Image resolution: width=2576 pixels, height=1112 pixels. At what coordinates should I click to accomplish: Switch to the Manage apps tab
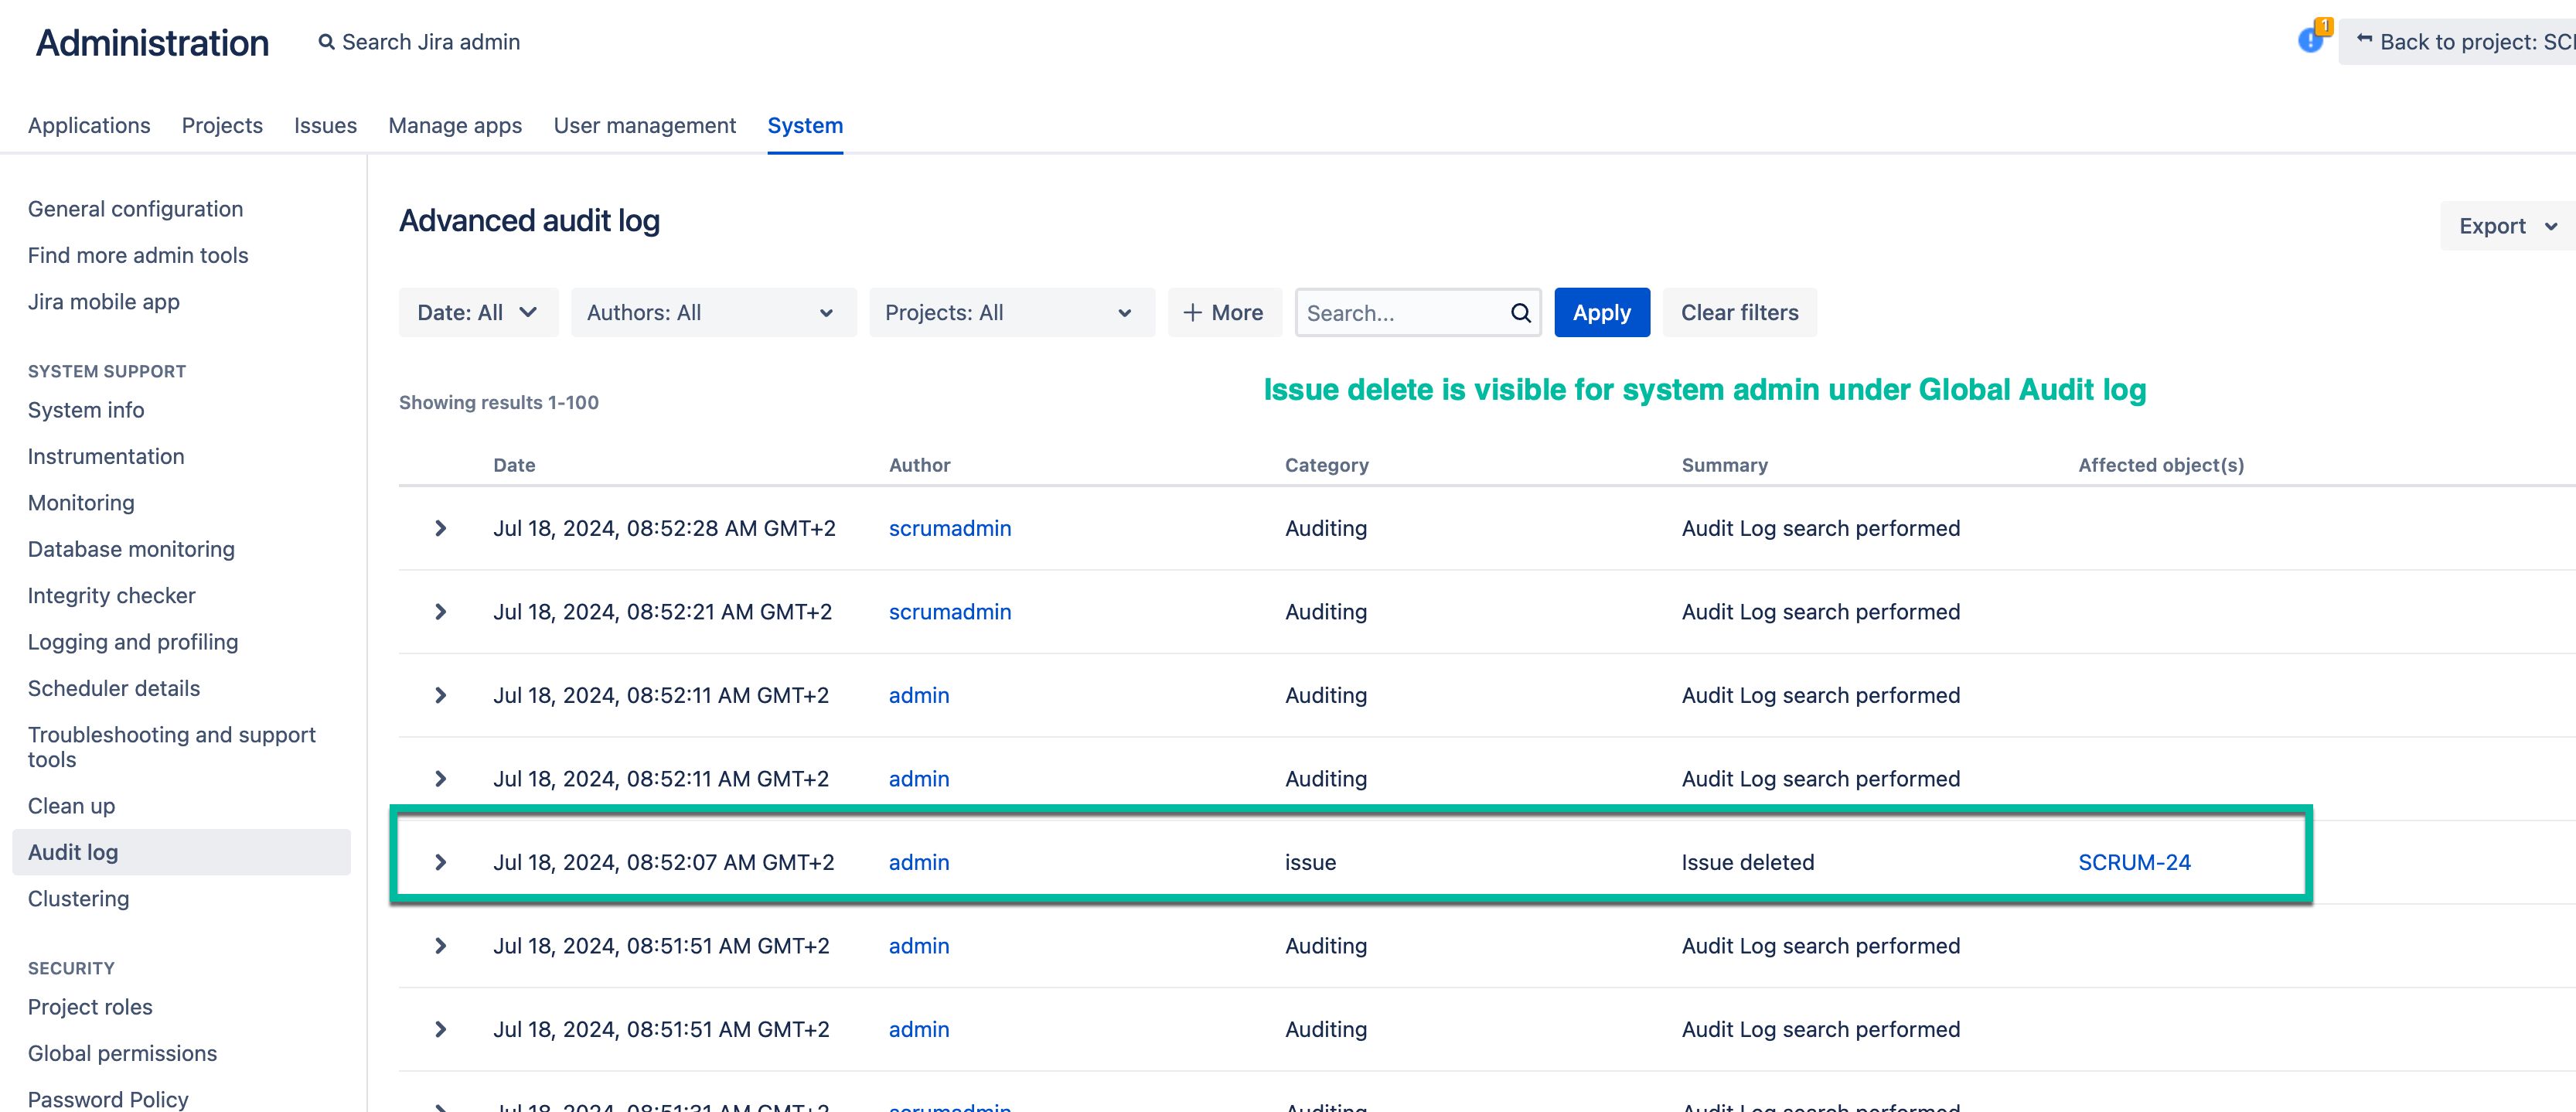coord(455,126)
